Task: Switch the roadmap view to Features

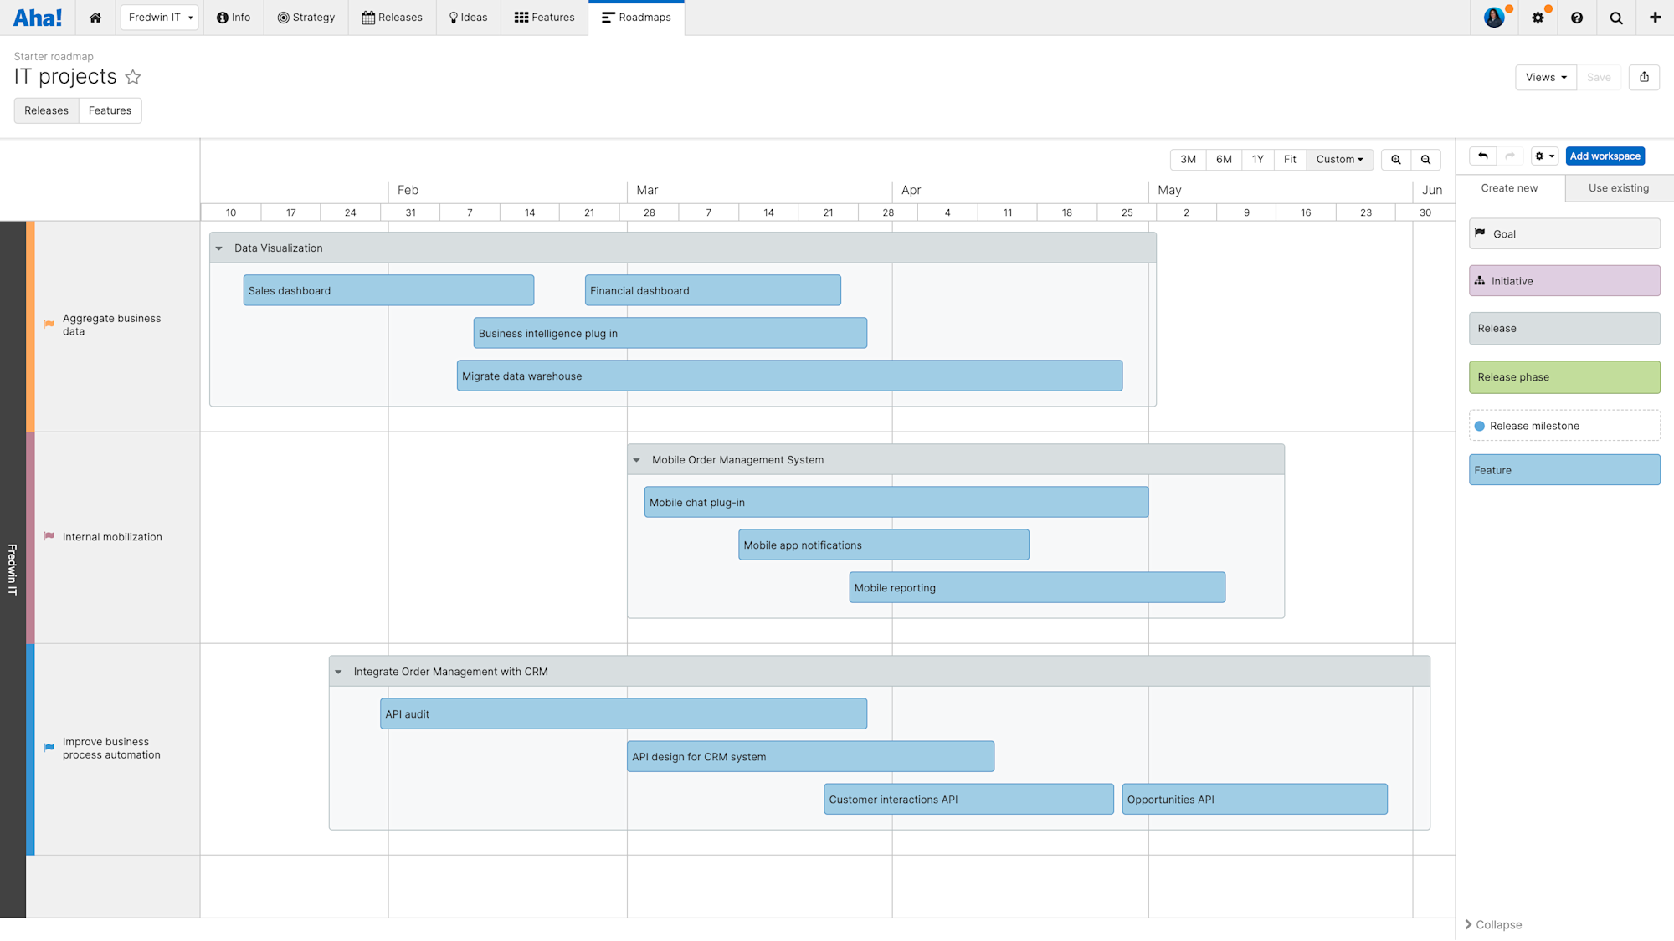Action: pyautogui.click(x=110, y=110)
